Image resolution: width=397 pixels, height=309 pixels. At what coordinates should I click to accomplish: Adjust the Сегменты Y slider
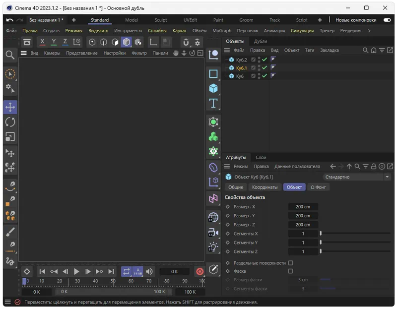(x=355, y=242)
